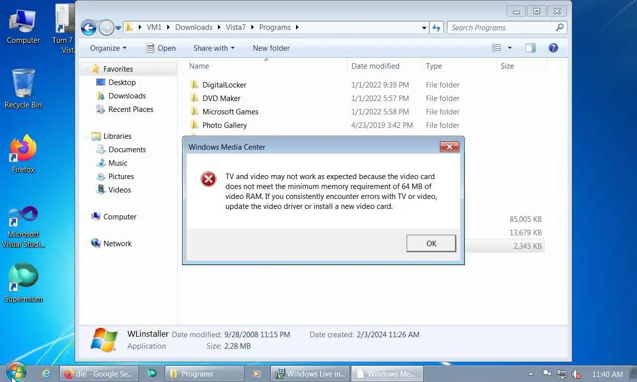Open Recent Places
Screen dimensions: 637x382
(x=130, y=109)
